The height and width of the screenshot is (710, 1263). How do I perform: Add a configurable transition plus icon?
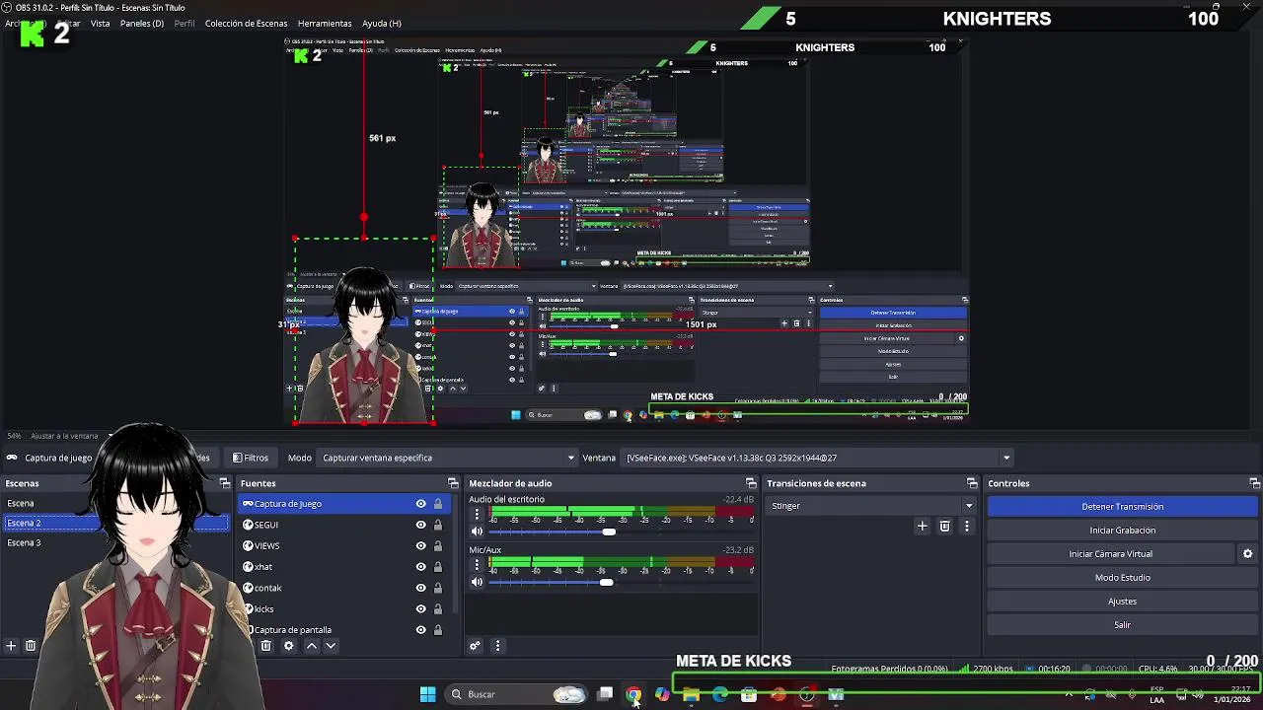click(x=922, y=527)
